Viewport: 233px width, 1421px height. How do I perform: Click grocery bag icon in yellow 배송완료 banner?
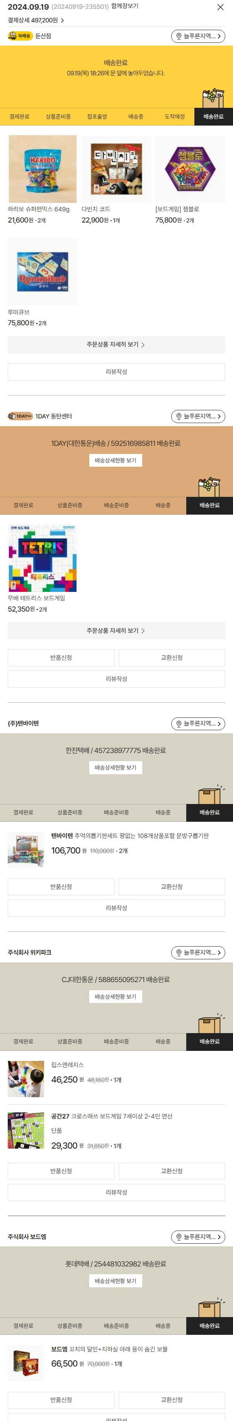point(213,98)
